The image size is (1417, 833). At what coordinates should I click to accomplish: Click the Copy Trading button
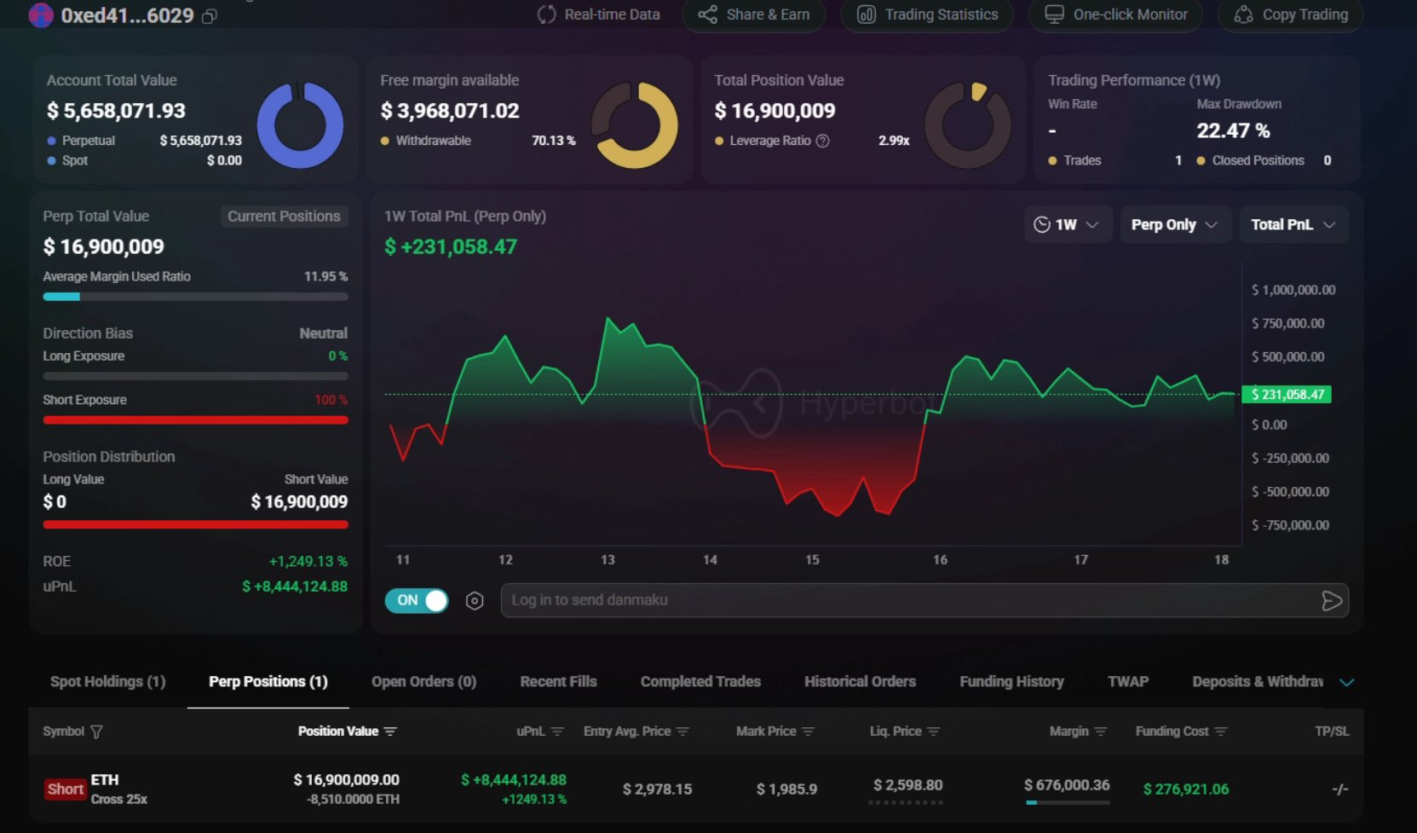pos(1291,14)
